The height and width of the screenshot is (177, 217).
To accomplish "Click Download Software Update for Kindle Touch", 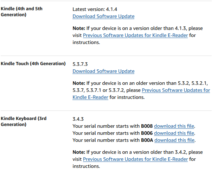I will 103,71.
